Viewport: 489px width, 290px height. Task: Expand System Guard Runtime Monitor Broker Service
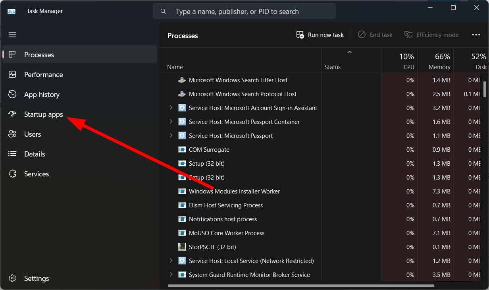pyautogui.click(x=171, y=275)
